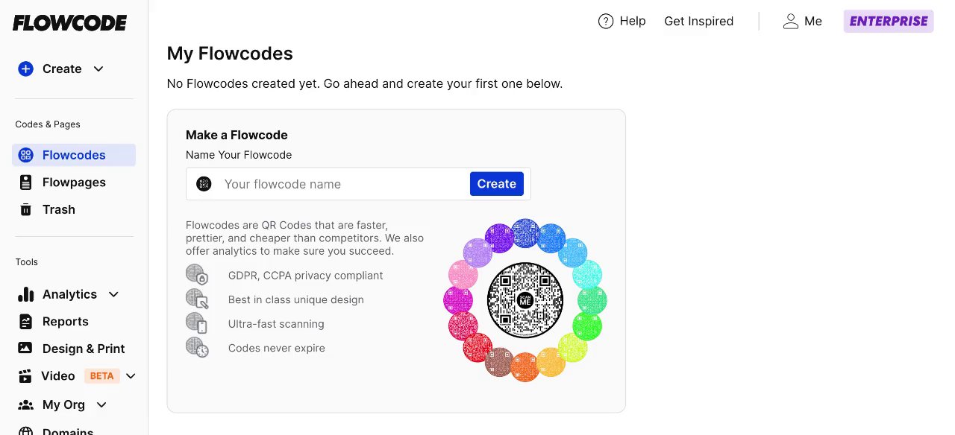Click the flowcode name input field
The image size is (955, 435).
click(343, 184)
